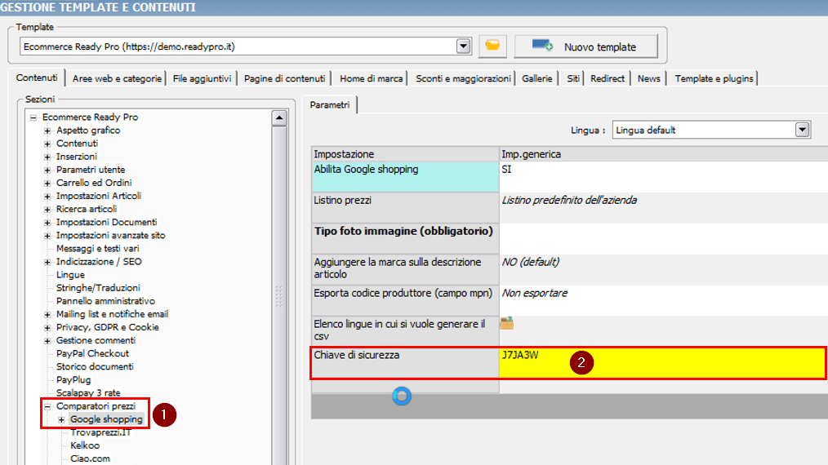The width and height of the screenshot is (828, 465).
Task: Expand the Aspetto grafico node
Action: click(47, 131)
